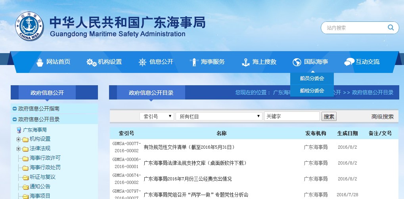Click the 政府信息公开 sidebar header tab
404x199 pixels.
[47, 92]
